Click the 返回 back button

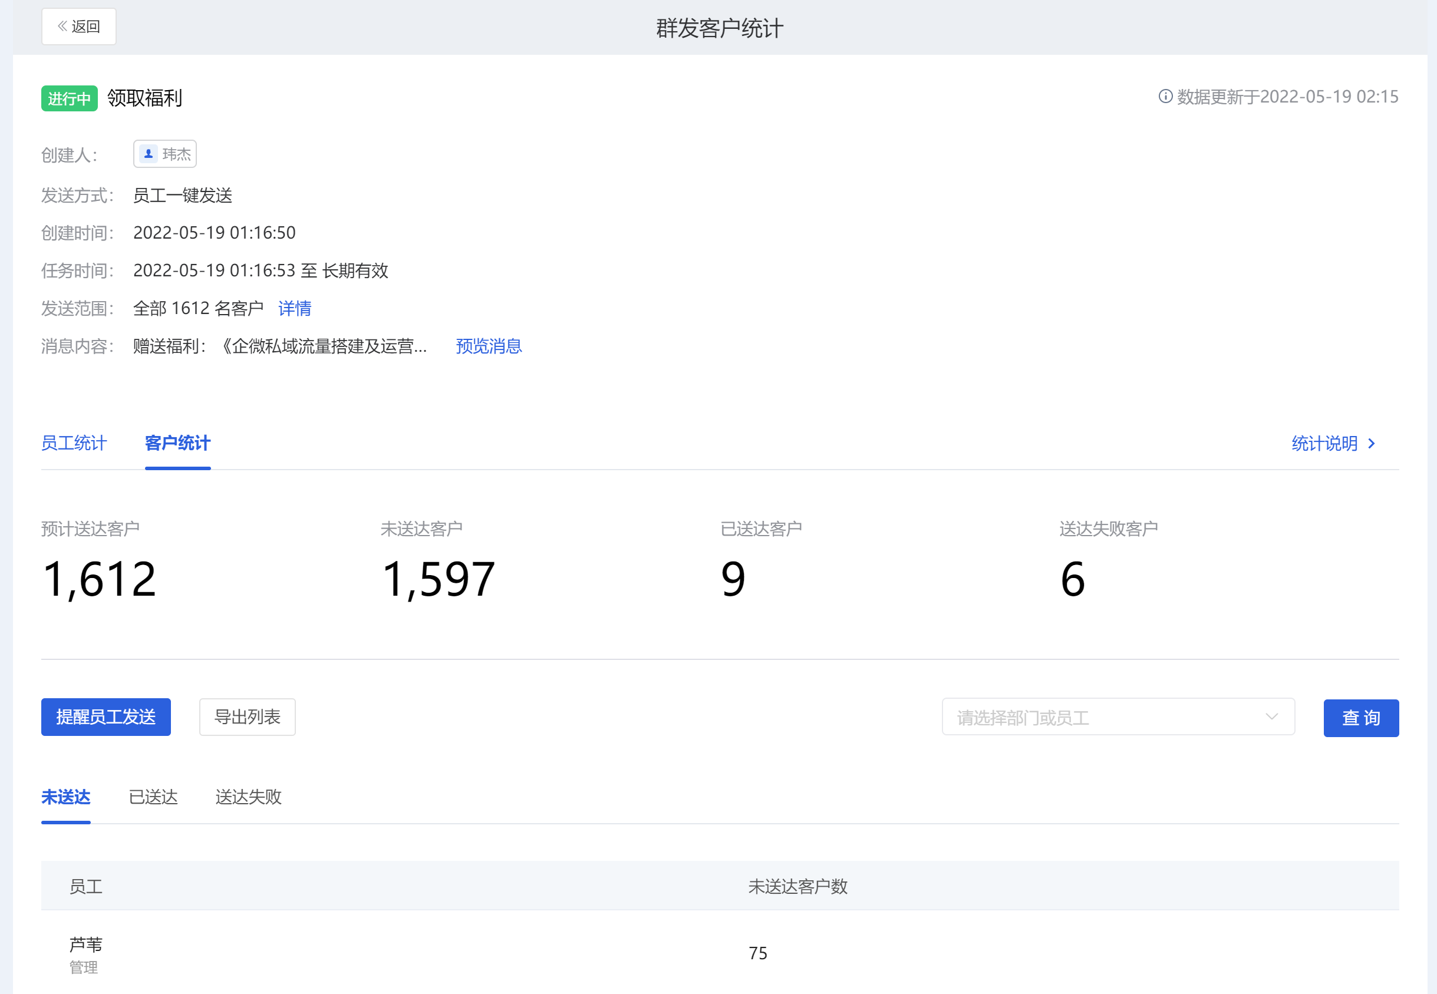78,27
